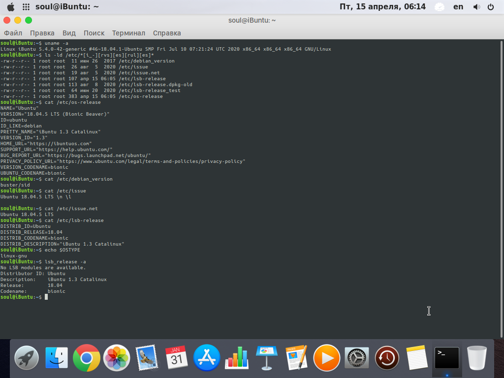504x378 pixels.
Task: Open the date and time clock menu
Action: [382, 7]
